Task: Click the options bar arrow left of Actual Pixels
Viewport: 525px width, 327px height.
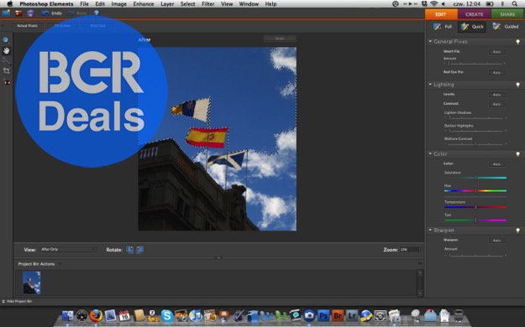Action: coord(3,26)
